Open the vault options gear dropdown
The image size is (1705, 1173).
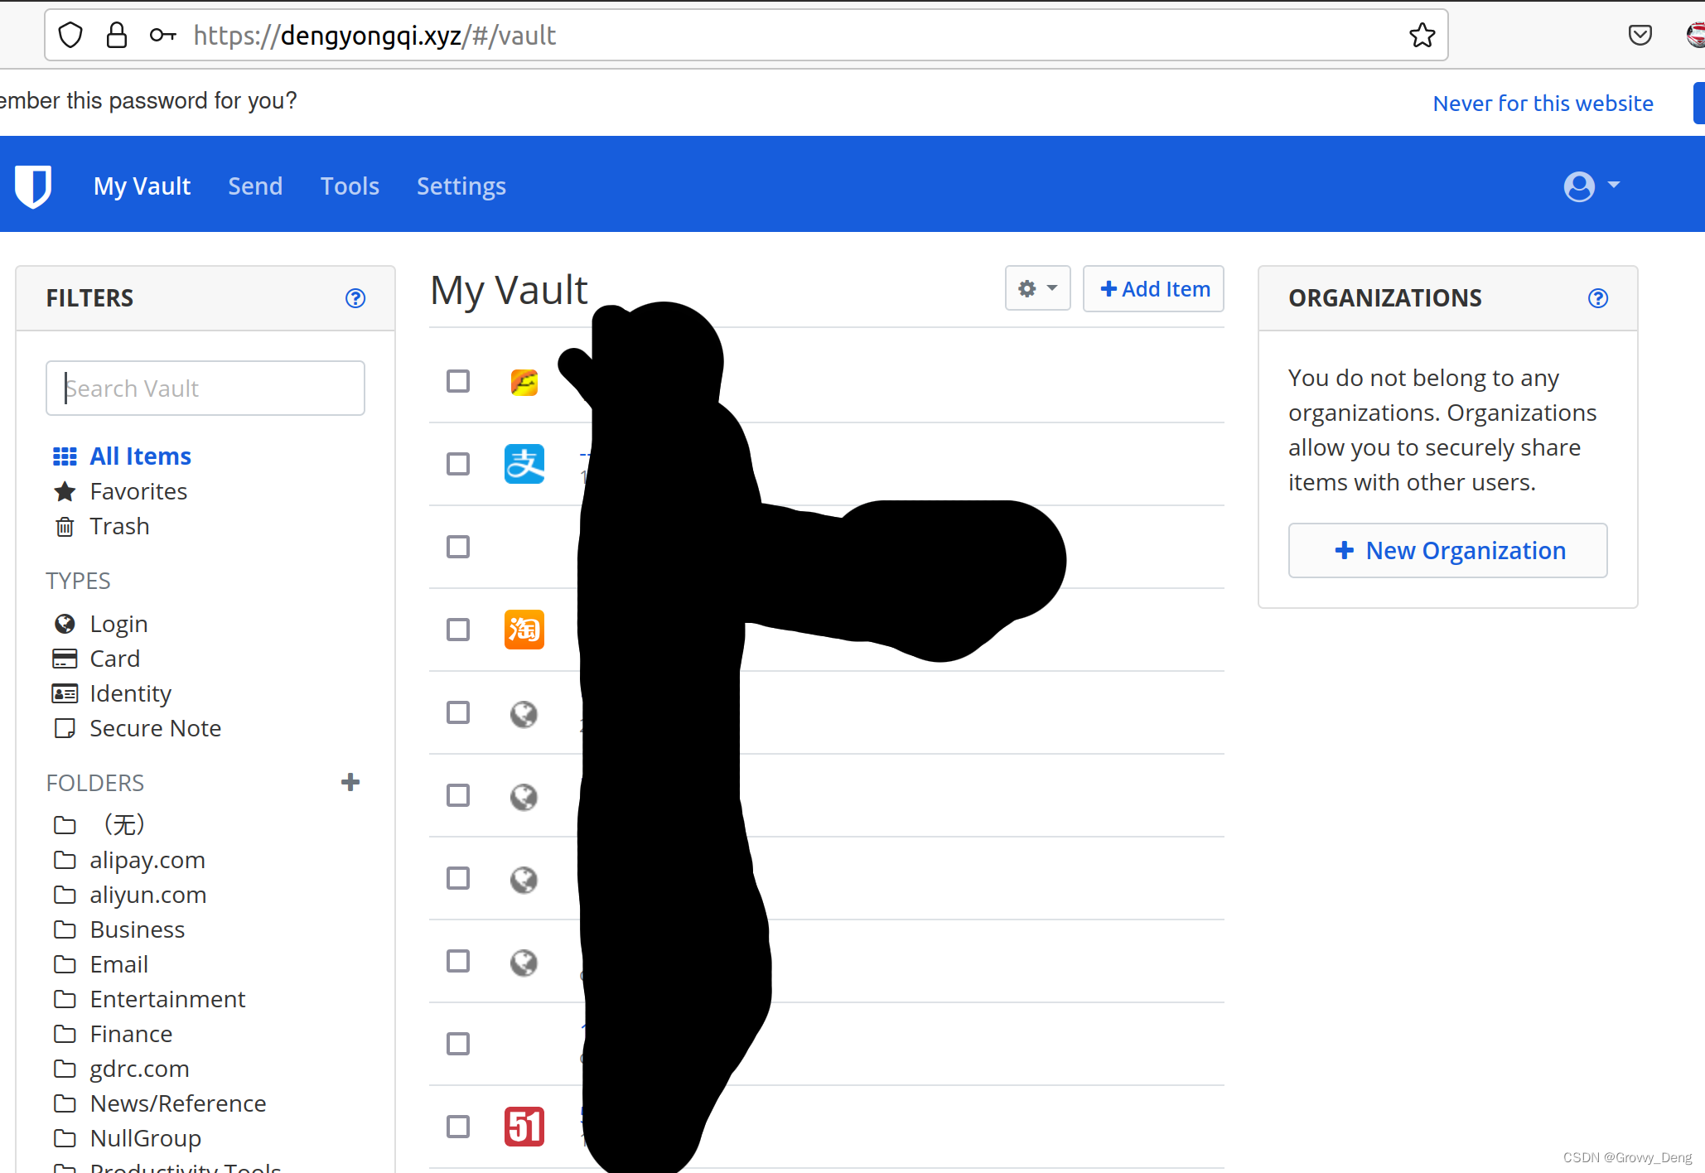click(x=1037, y=288)
